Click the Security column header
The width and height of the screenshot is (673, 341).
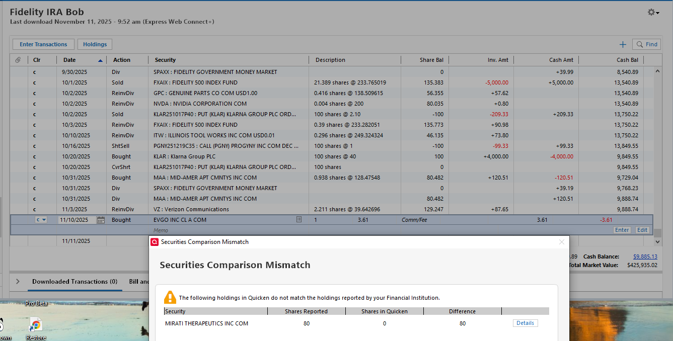coord(229,60)
